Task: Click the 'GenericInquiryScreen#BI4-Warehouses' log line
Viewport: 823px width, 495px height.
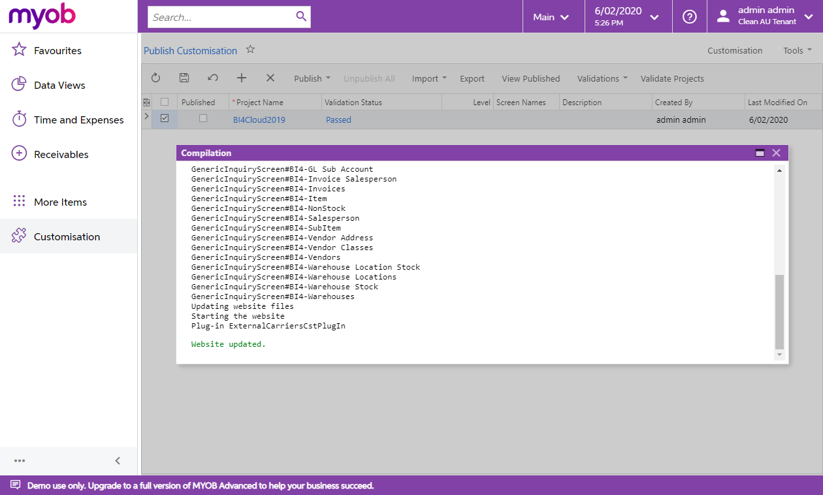Action: [x=273, y=296]
